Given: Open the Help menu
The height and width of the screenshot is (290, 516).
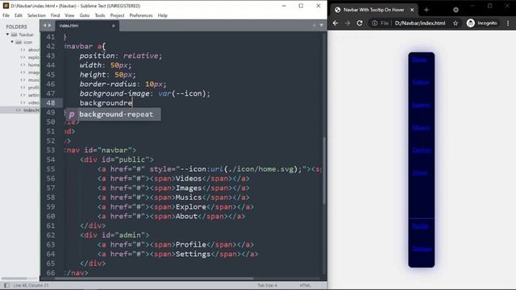Looking at the screenshot, I should (163, 15).
